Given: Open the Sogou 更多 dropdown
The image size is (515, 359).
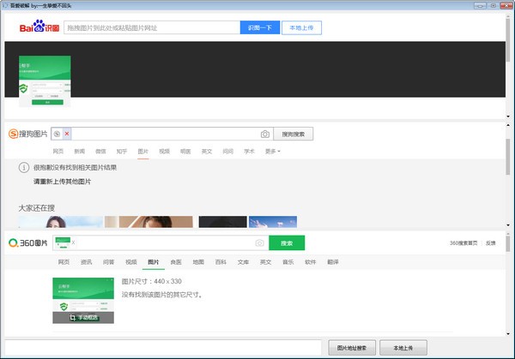Looking at the screenshot, I should pyautogui.click(x=273, y=151).
